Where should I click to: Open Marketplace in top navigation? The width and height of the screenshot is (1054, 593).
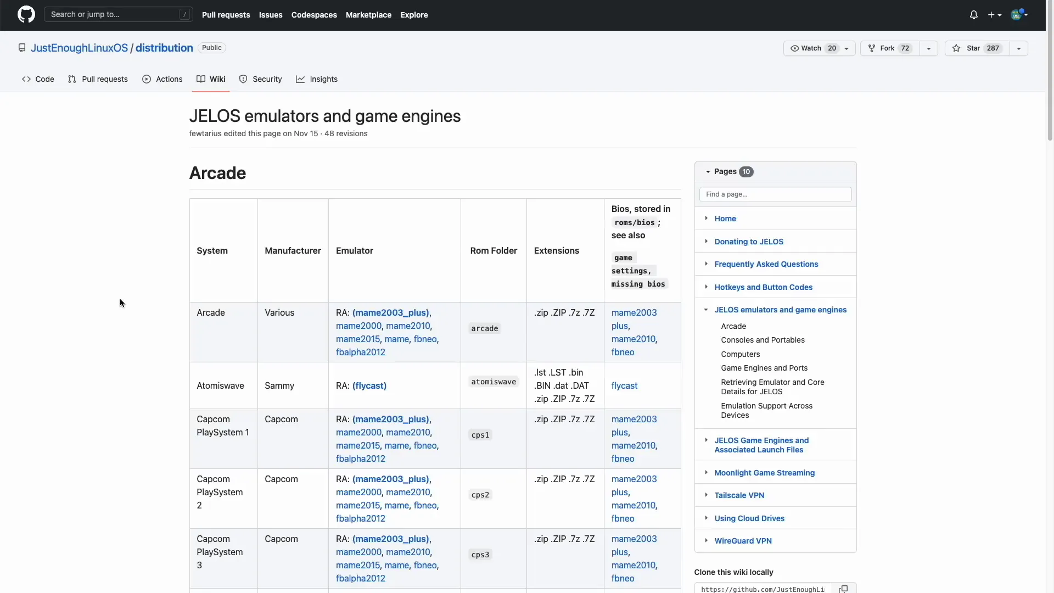coord(368,15)
